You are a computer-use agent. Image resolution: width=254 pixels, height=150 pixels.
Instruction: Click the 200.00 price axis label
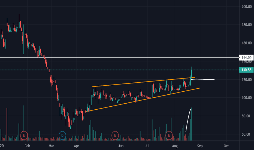[247, 7]
